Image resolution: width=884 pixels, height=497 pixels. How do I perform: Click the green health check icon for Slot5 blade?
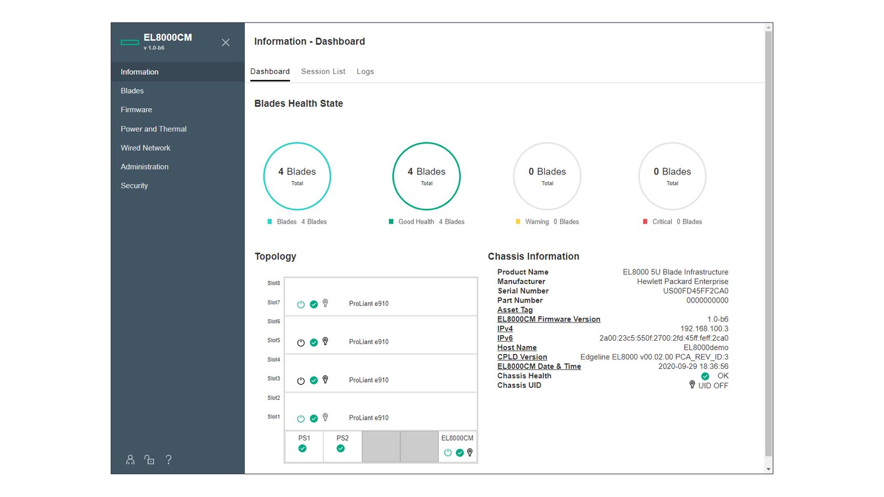point(313,342)
